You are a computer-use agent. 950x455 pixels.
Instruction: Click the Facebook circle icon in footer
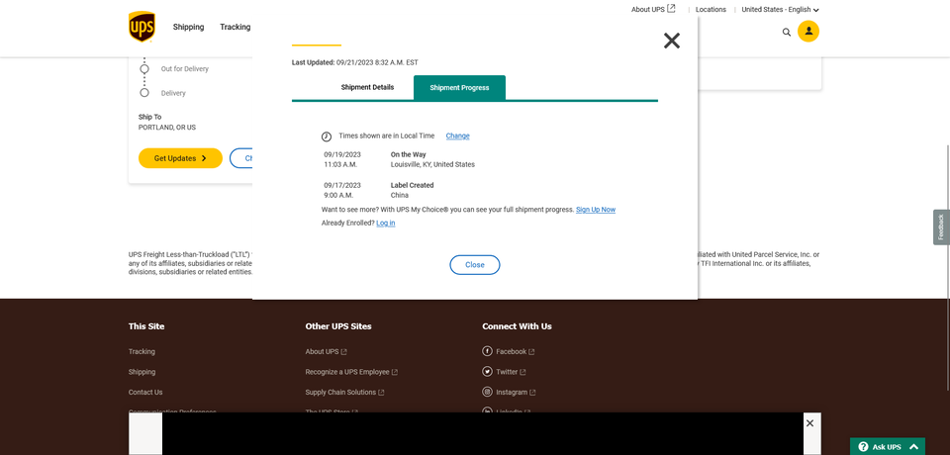coord(487,351)
